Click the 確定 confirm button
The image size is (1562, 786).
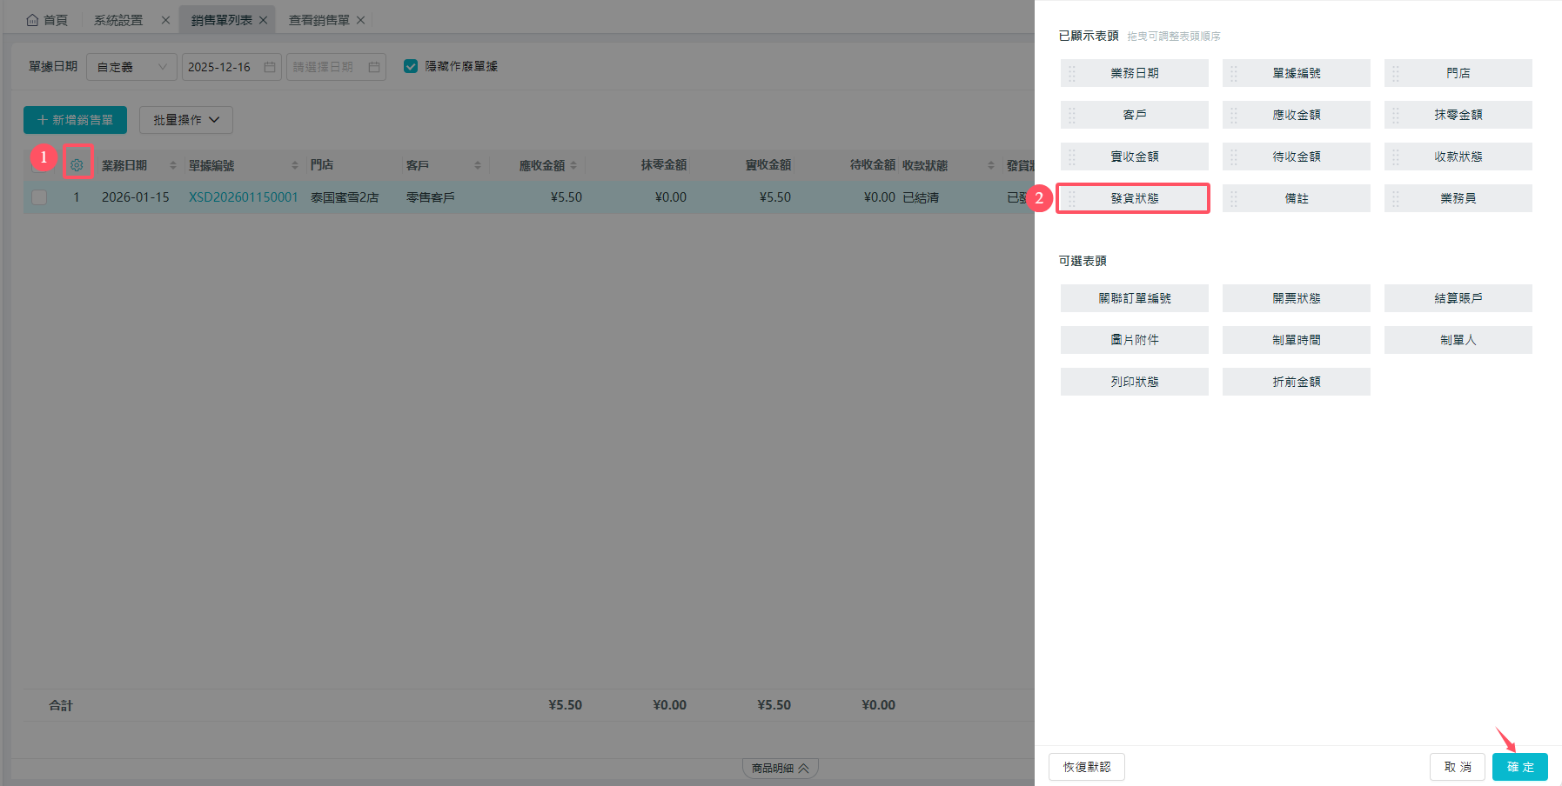(x=1519, y=767)
